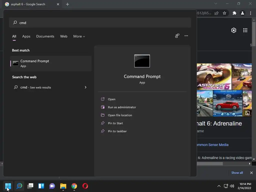The image size is (256, 192).
Task: Click the magnifier icon in the search box
Action: (15, 22)
